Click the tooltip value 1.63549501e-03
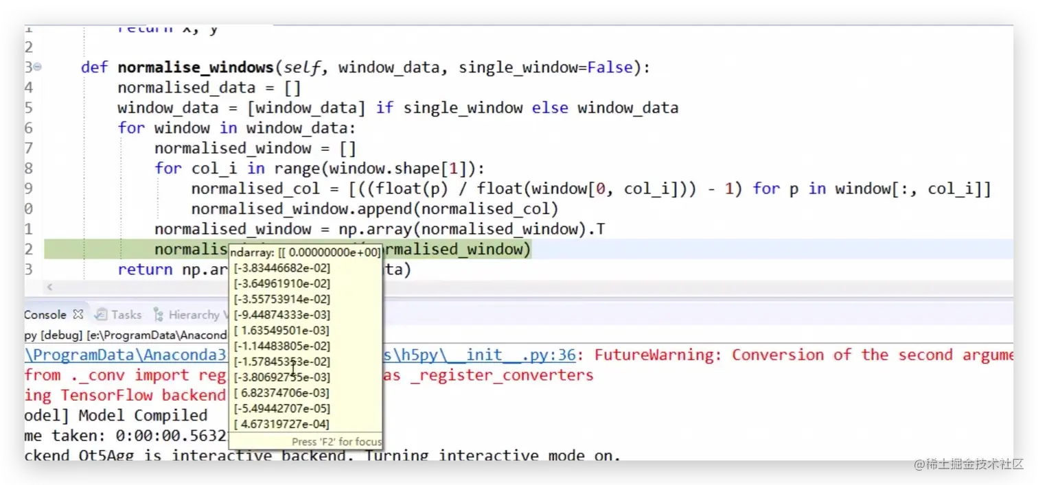This screenshot has width=1038, height=485. [x=281, y=331]
